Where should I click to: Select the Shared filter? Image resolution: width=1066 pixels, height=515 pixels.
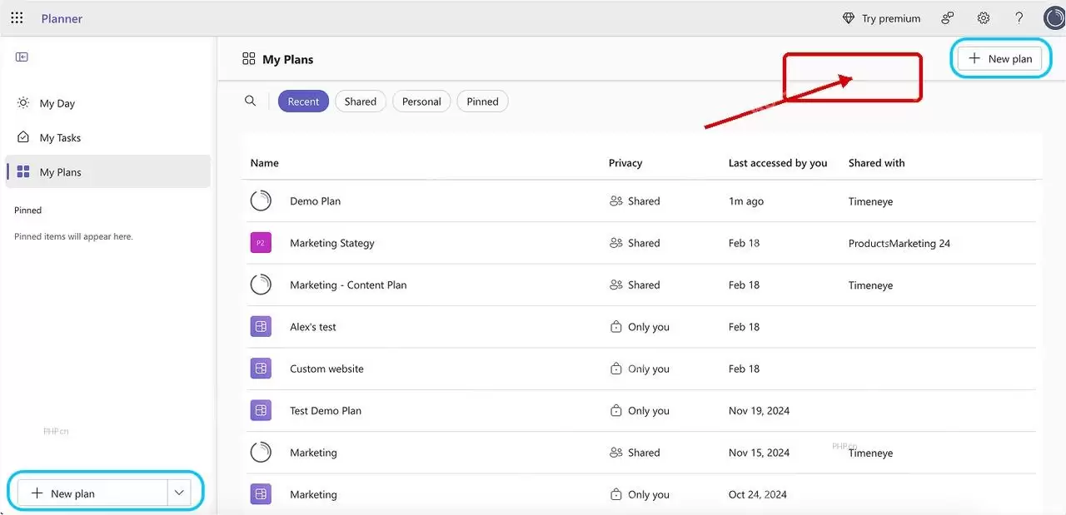(x=361, y=102)
